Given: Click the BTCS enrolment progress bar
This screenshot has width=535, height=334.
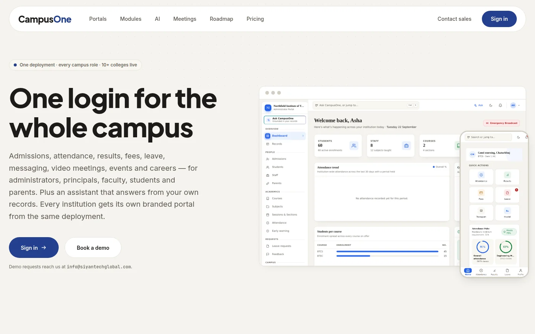Looking at the screenshot, I should click(x=388, y=252).
